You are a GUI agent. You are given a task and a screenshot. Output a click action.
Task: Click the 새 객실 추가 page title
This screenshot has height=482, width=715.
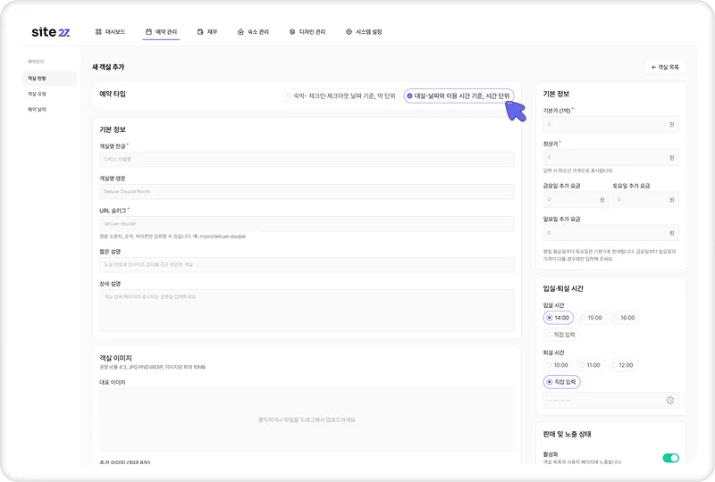tap(108, 67)
